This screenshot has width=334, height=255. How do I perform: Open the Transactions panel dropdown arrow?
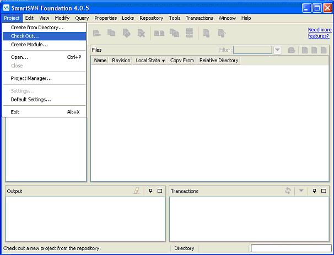[301, 191]
